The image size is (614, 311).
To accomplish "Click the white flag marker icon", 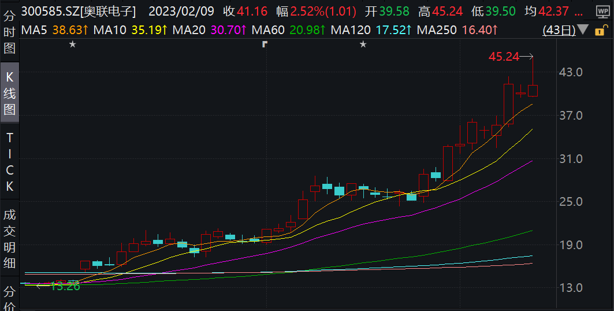I will click(265, 45).
